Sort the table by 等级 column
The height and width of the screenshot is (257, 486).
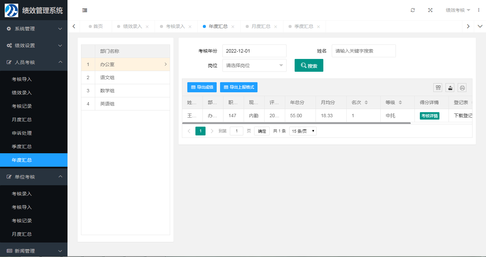400,102
